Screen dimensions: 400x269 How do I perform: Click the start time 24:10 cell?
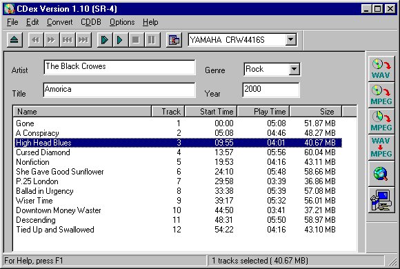224,172
